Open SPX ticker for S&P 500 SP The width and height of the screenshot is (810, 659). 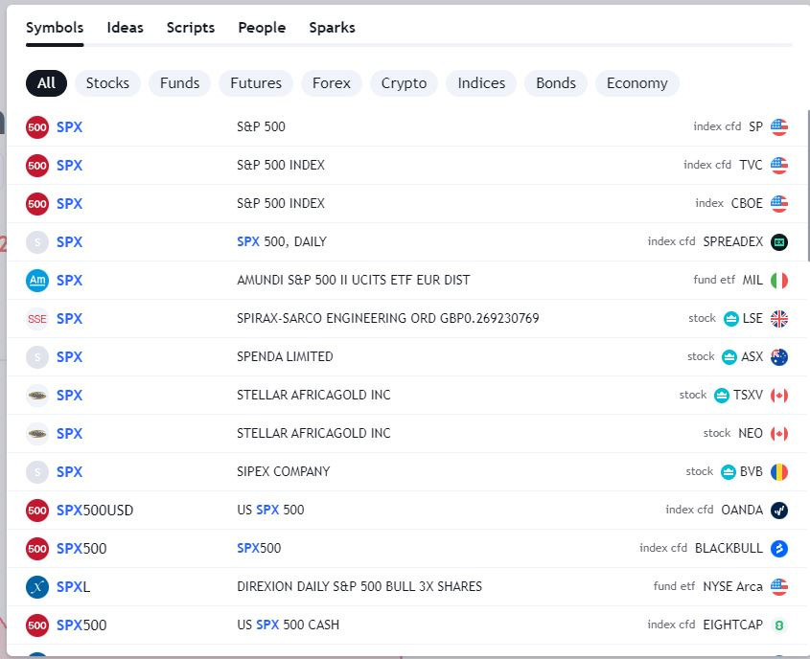coord(69,127)
